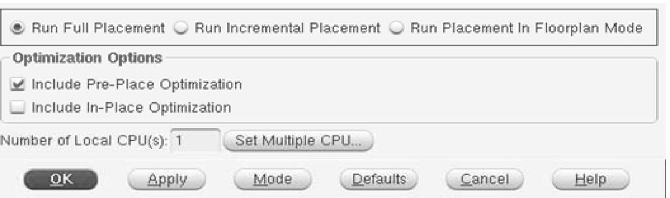Viewport: 670px width, 198px height.
Task: Cancel the placement dialog
Action: pos(484,179)
